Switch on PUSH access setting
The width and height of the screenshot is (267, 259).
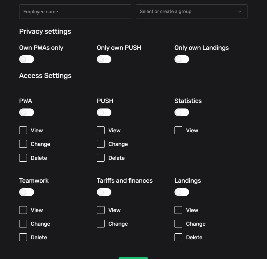click(x=104, y=113)
